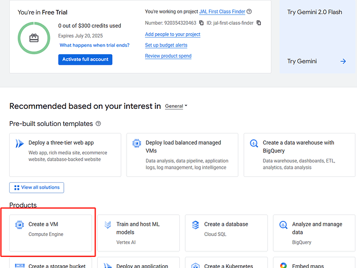Expand the General interest dropdown

point(176,106)
